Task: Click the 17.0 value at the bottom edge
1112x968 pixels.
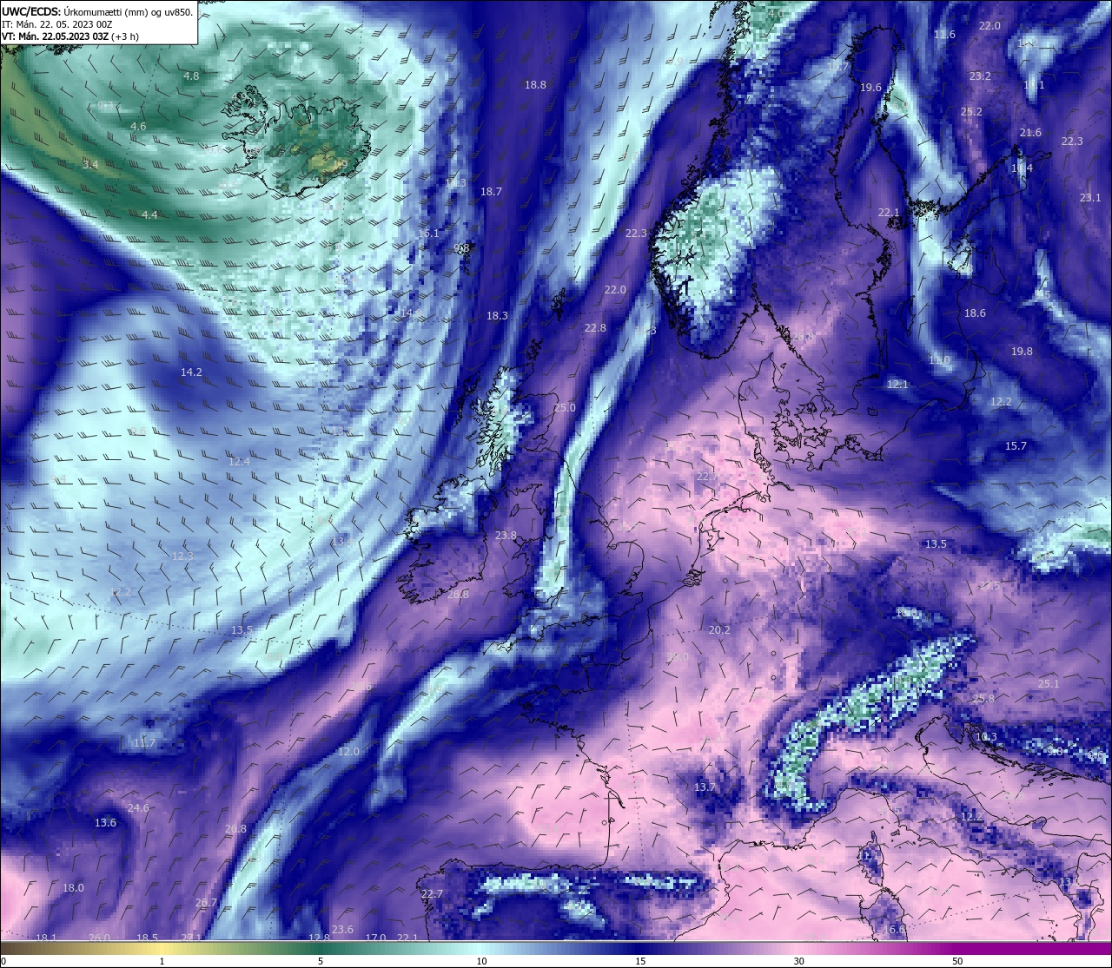Action: point(374,938)
